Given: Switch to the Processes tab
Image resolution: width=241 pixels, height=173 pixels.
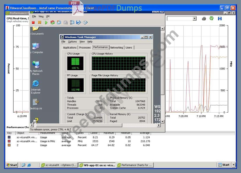Looking at the screenshot, I should click(85, 48).
